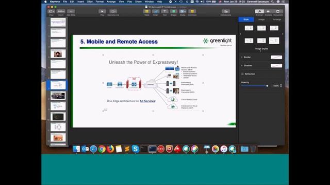Image resolution: width=330 pixels, height=185 pixels.
Task: Click the slide title Mobile and Remote Access
Action: [119, 42]
